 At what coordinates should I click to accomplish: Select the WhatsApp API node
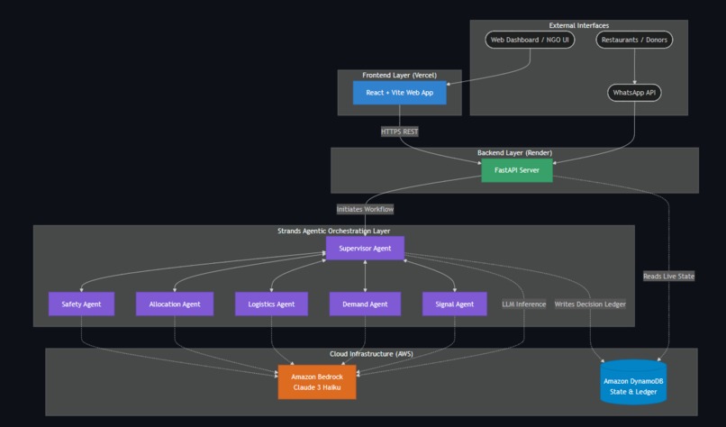[634, 93]
